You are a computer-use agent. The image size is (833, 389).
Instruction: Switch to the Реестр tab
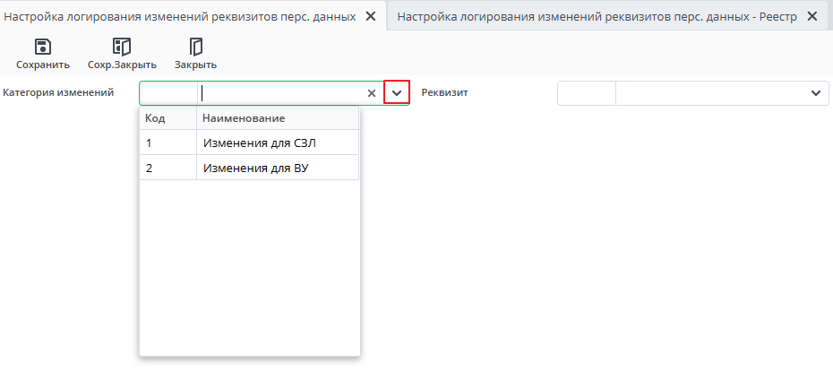tap(597, 16)
